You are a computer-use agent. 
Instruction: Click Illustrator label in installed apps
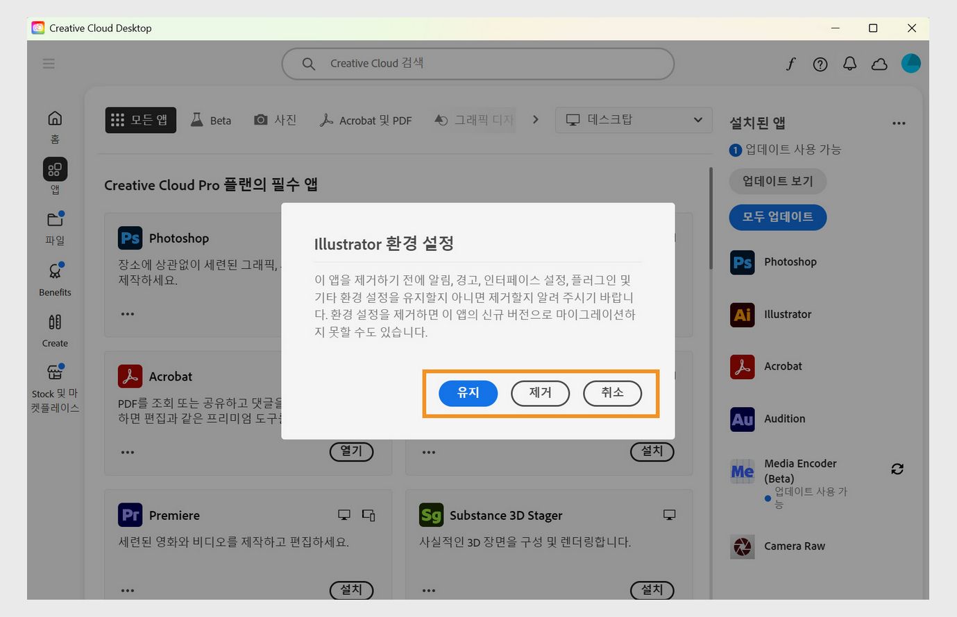[788, 315]
